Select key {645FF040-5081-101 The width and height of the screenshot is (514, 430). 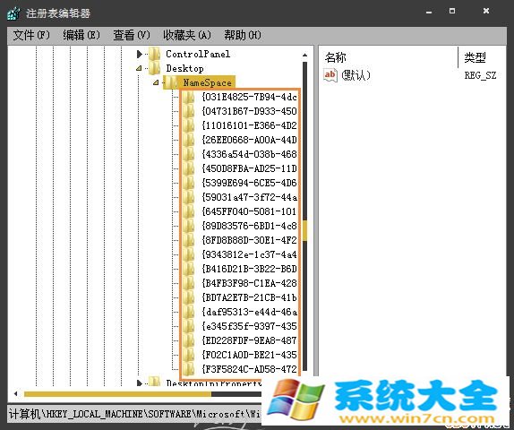click(x=250, y=211)
